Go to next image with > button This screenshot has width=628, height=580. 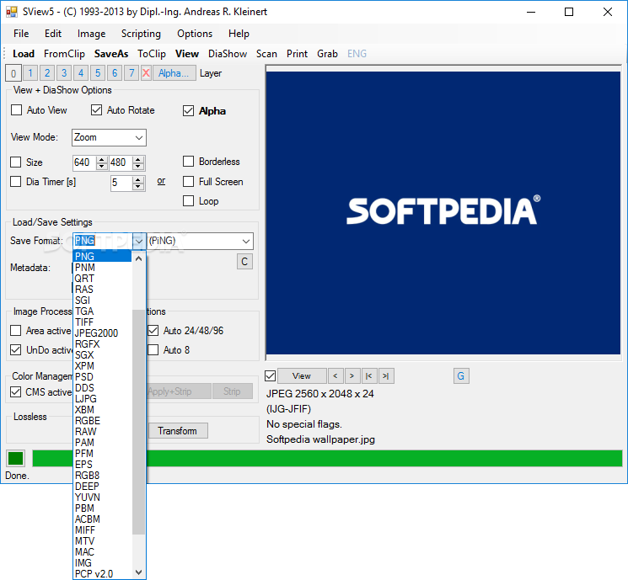(x=352, y=376)
